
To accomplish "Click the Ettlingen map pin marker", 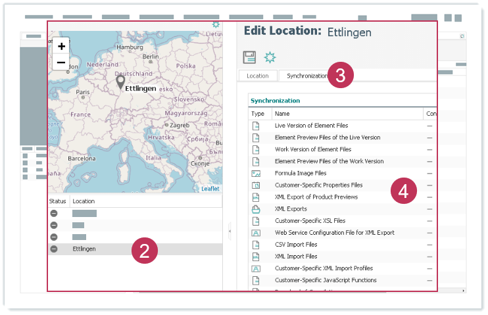I will tap(120, 82).
